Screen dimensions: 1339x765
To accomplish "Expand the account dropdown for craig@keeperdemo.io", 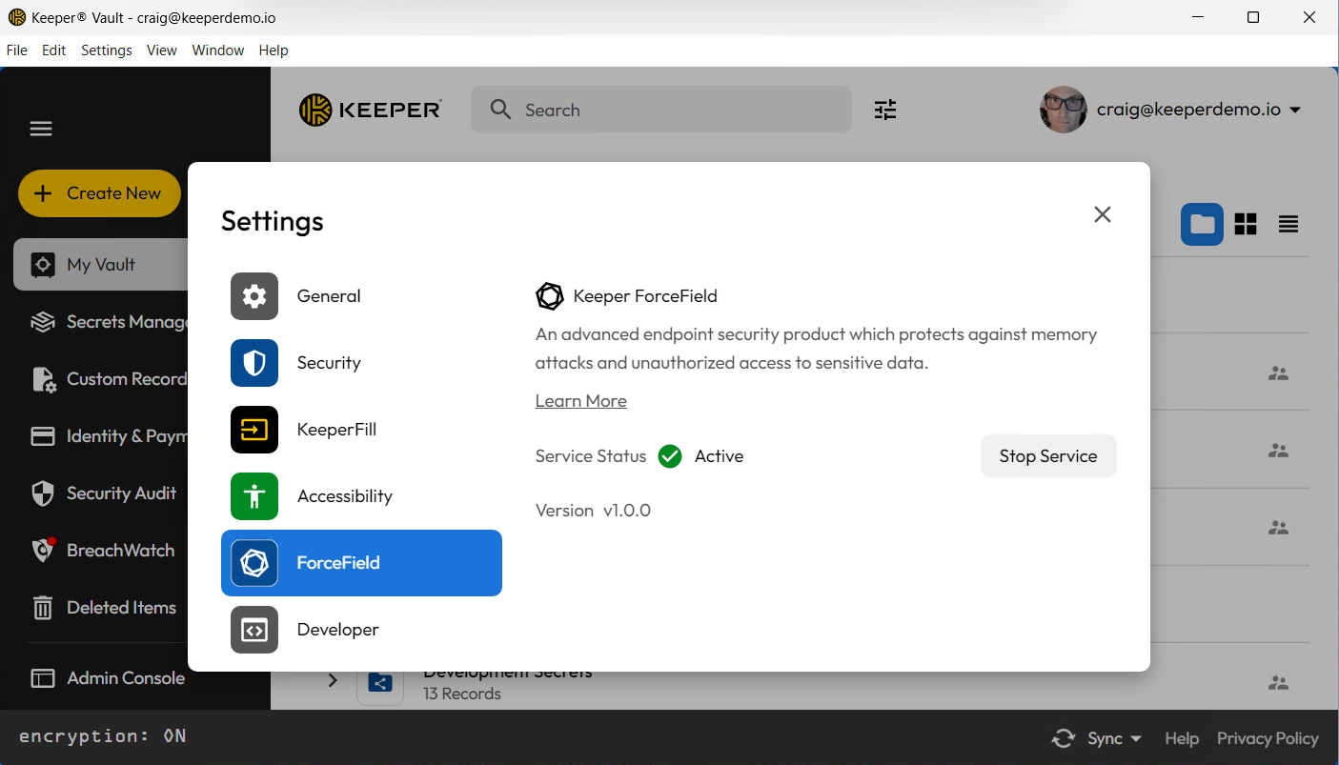I will click(x=1294, y=111).
